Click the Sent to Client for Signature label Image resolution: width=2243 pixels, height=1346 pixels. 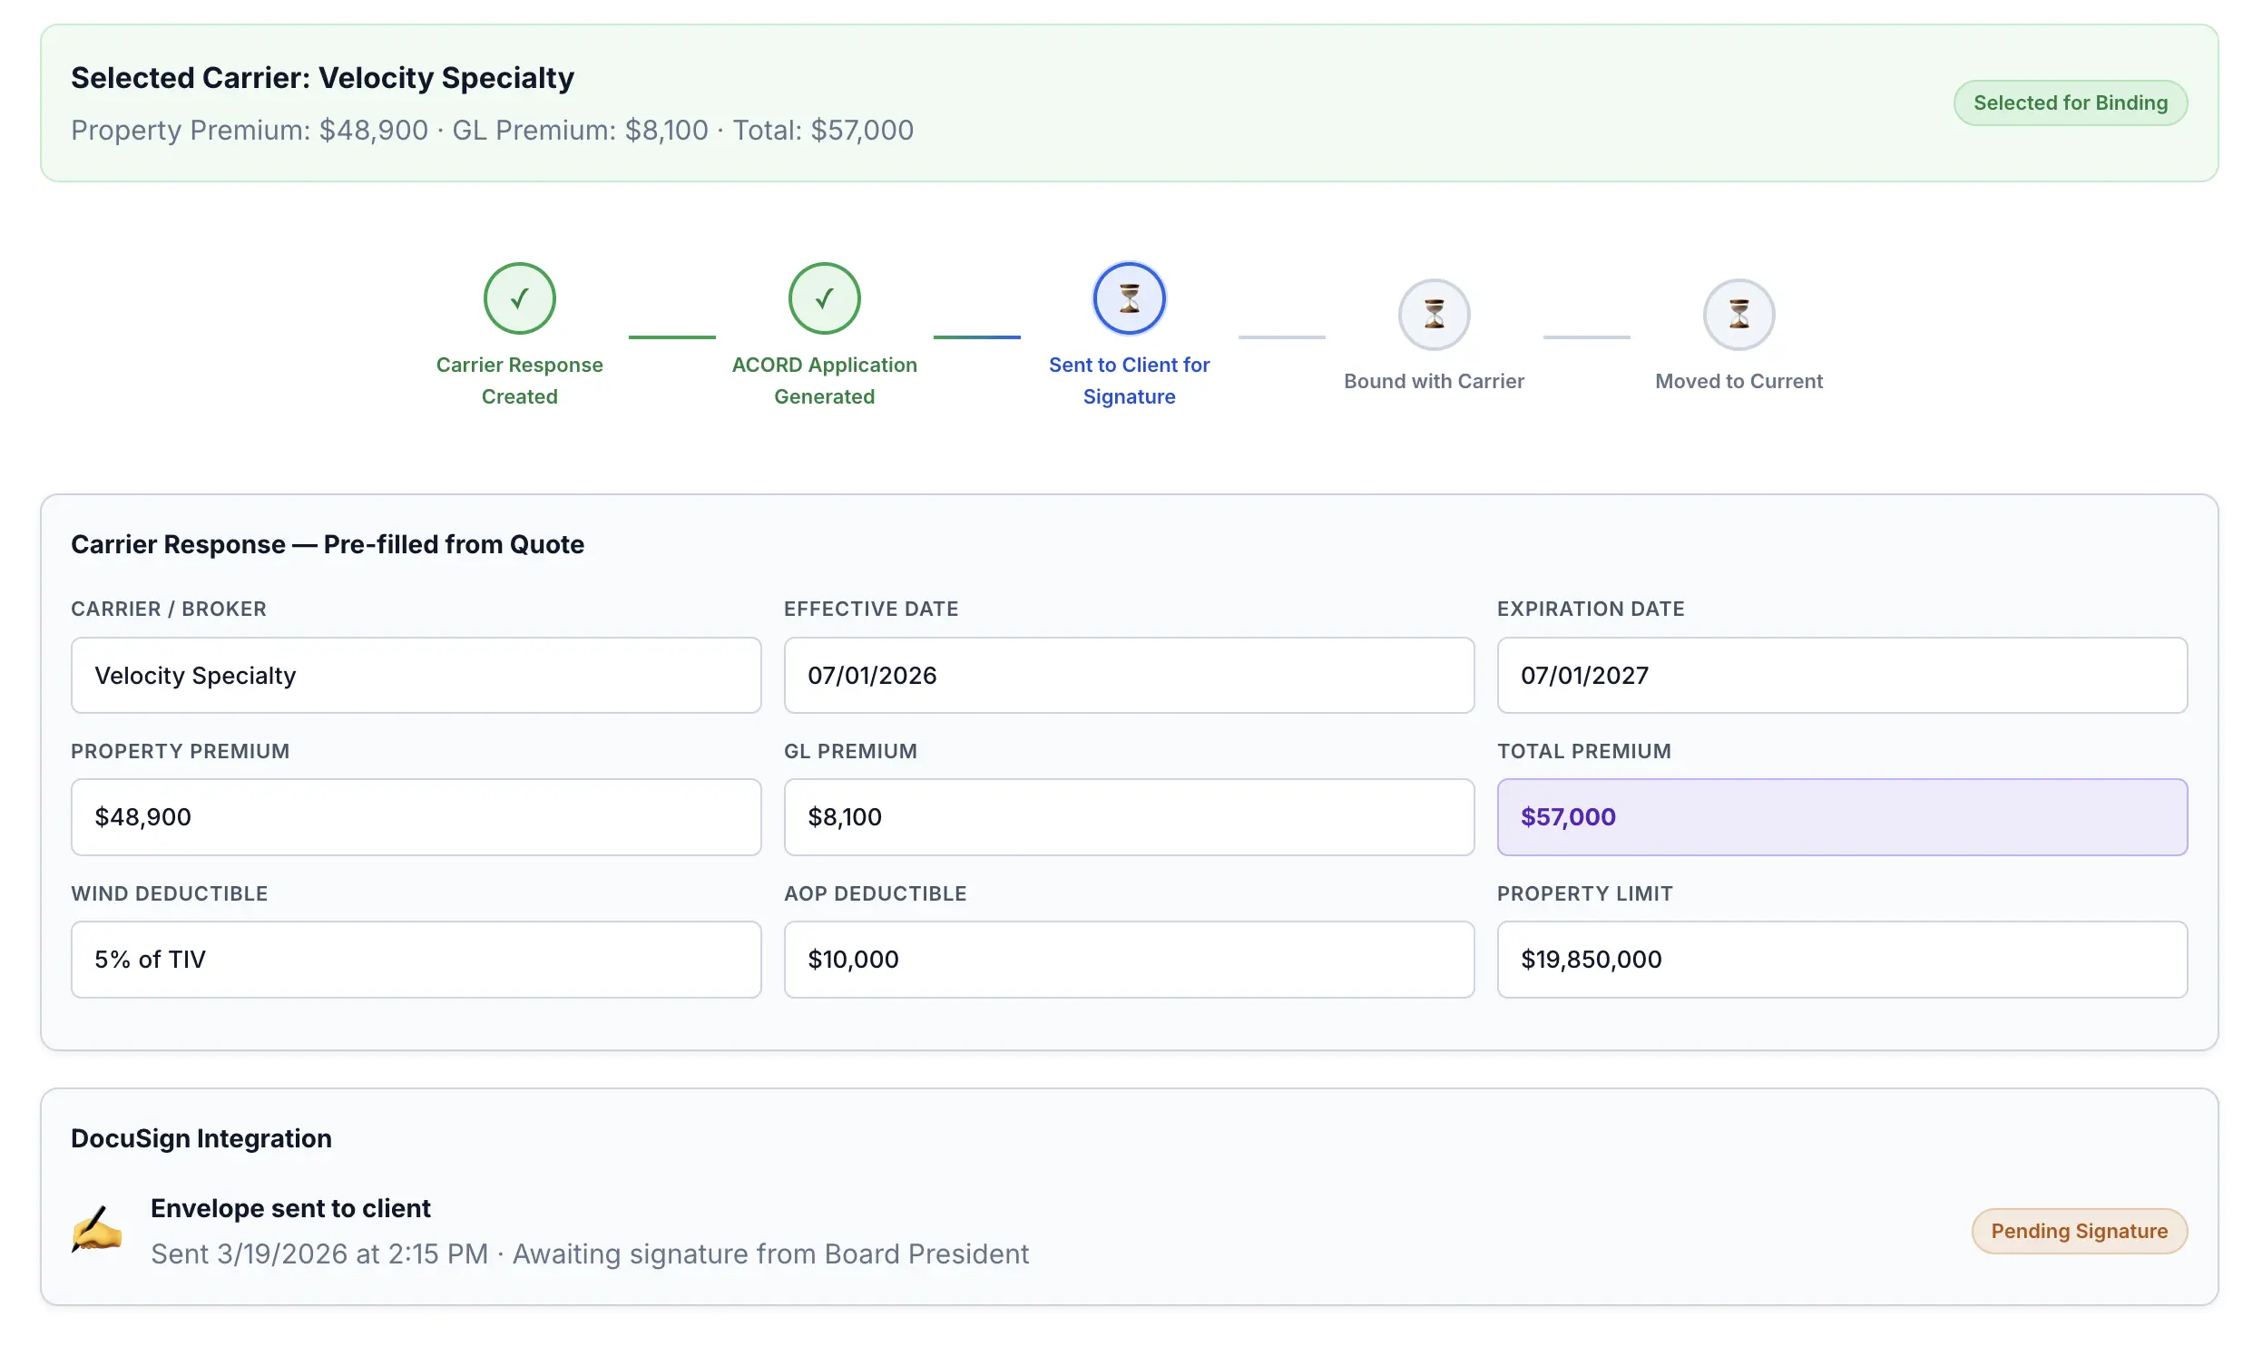point(1129,380)
